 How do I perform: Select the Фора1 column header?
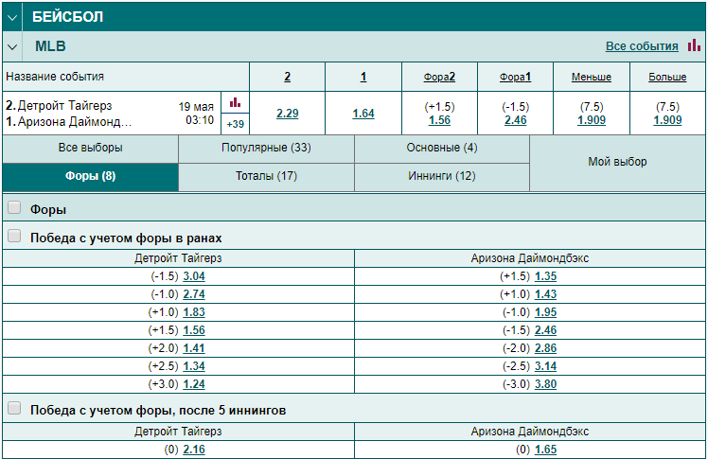[515, 77]
